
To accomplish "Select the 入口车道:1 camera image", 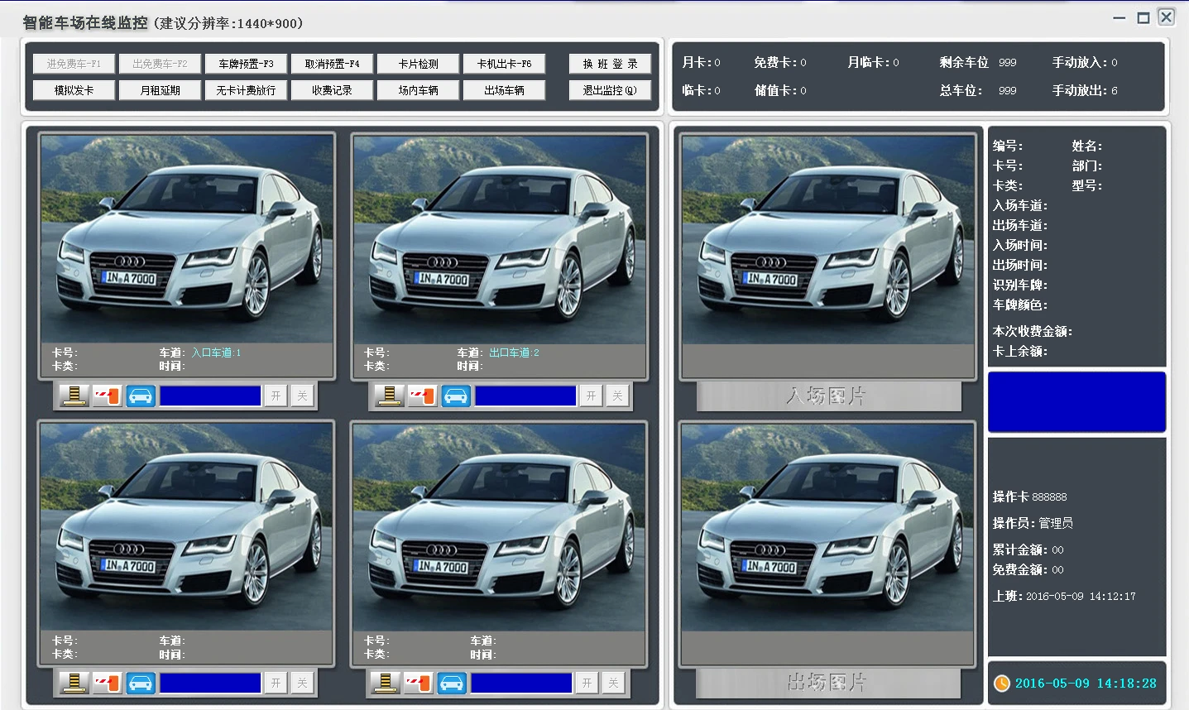I will 187,239.
